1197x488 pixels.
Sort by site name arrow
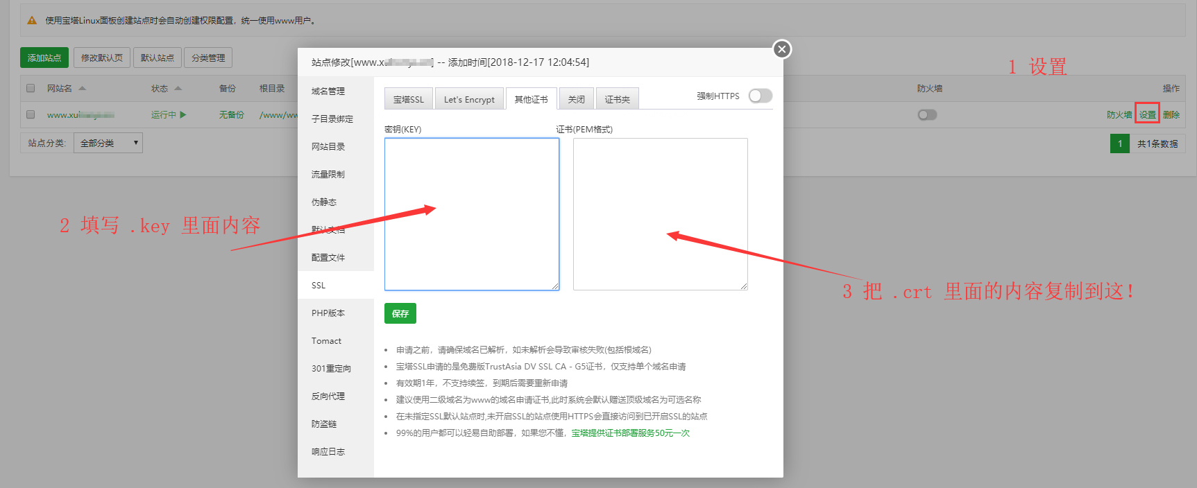pyautogui.click(x=83, y=88)
